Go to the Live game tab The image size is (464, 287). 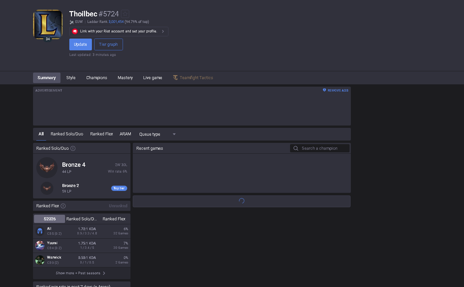153,78
